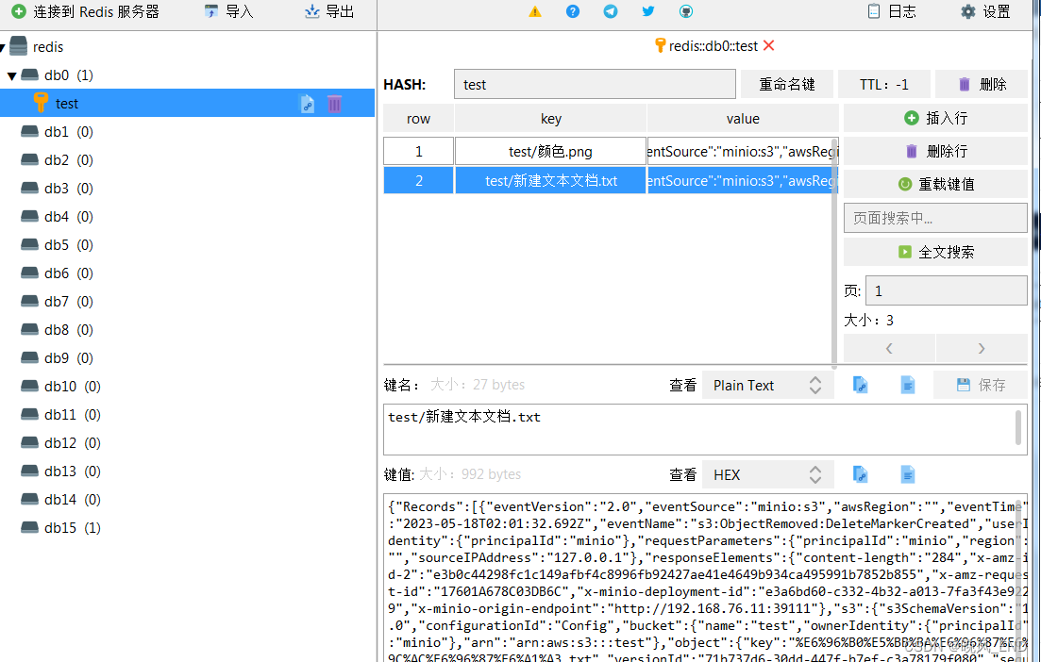Open the 导入 import option
Screen dimensions: 1041x662
[229, 11]
